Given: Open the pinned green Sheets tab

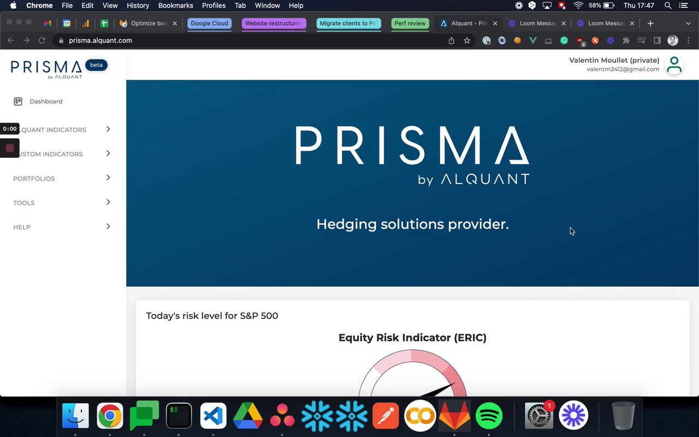Looking at the screenshot, I should point(104,23).
